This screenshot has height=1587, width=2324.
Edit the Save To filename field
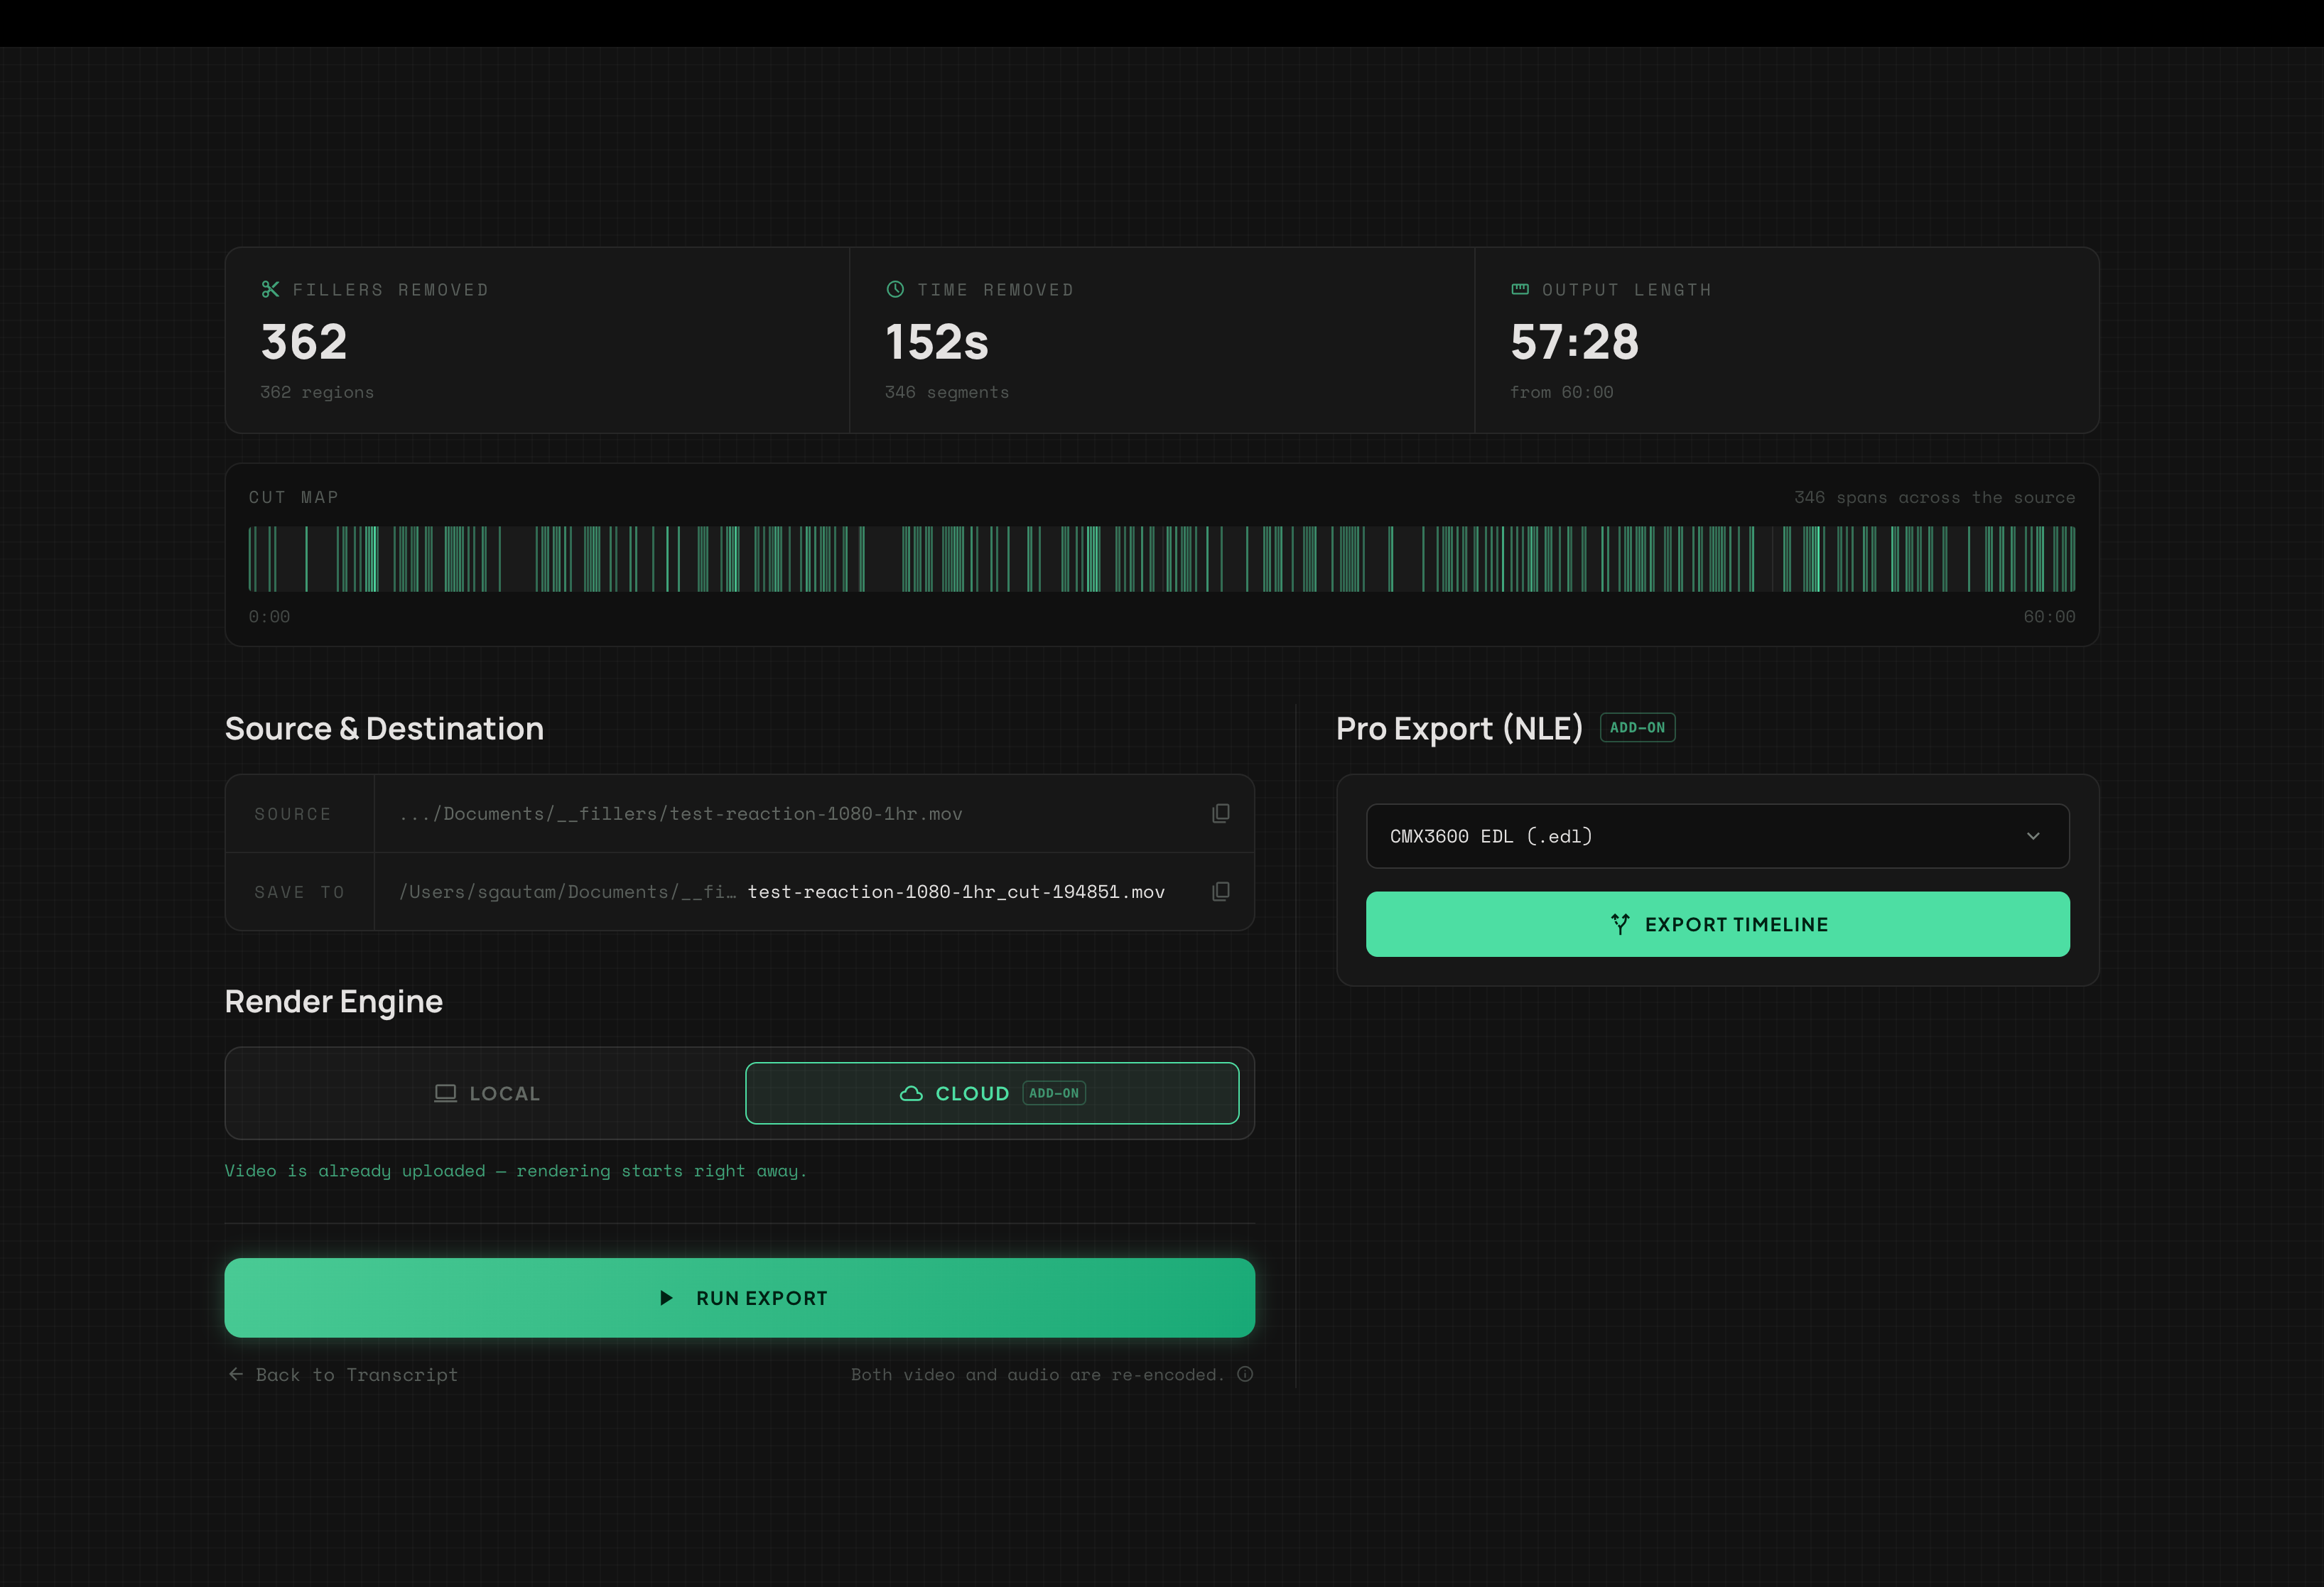point(956,891)
